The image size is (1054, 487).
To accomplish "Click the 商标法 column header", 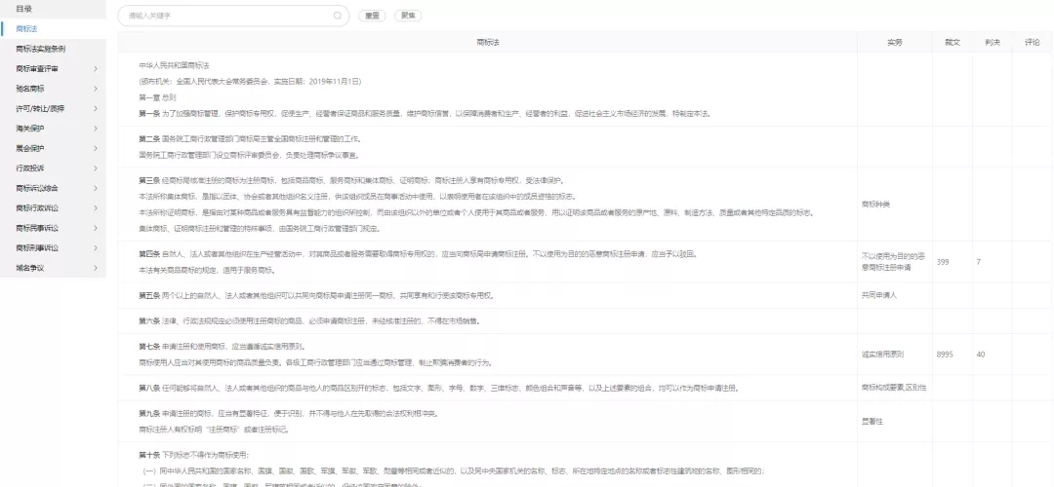I will point(487,42).
